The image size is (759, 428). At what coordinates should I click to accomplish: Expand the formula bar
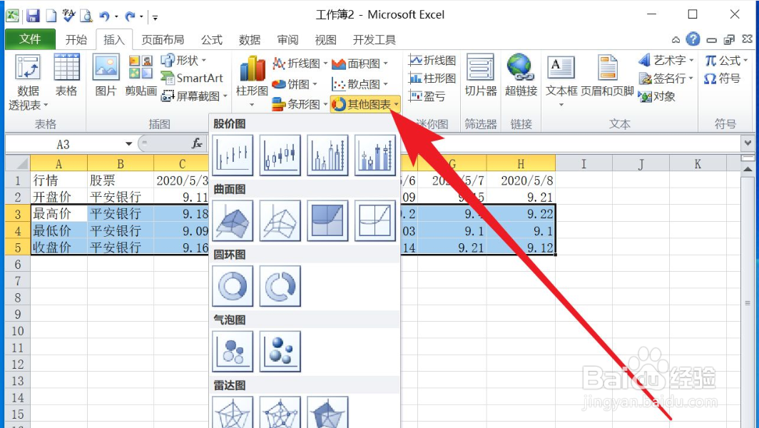click(748, 143)
